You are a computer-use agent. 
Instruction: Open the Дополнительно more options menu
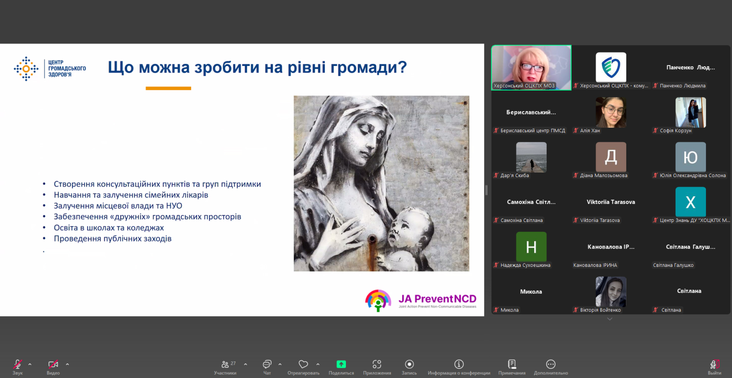551,365
